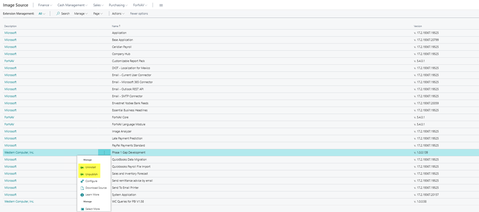Viewport: 479px width, 212px height.
Task: Expand the Cash Management dropdown
Action: [72, 5]
